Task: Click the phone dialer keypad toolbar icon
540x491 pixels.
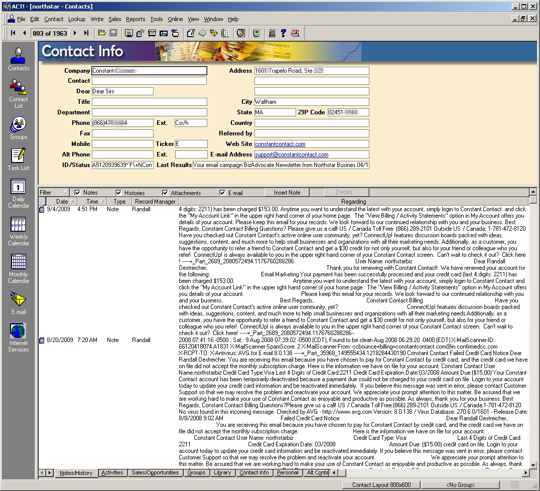Action: 225,33
